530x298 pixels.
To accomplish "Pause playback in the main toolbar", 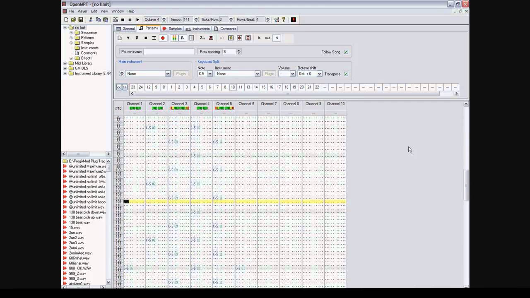I will pos(130,19).
